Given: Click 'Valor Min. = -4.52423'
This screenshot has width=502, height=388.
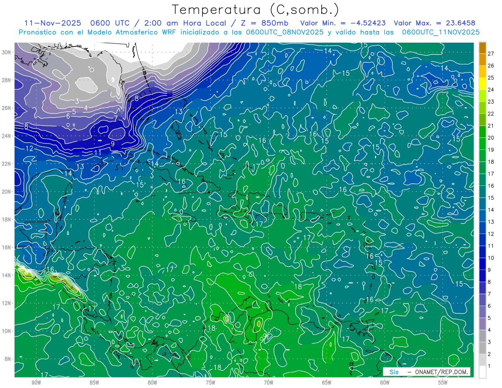Looking at the screenshot, I should coord(343,23).
